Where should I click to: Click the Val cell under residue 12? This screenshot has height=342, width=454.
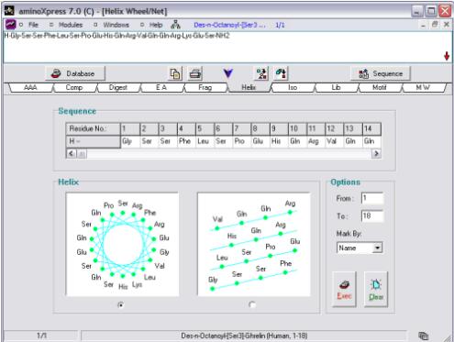pos(334,141)
